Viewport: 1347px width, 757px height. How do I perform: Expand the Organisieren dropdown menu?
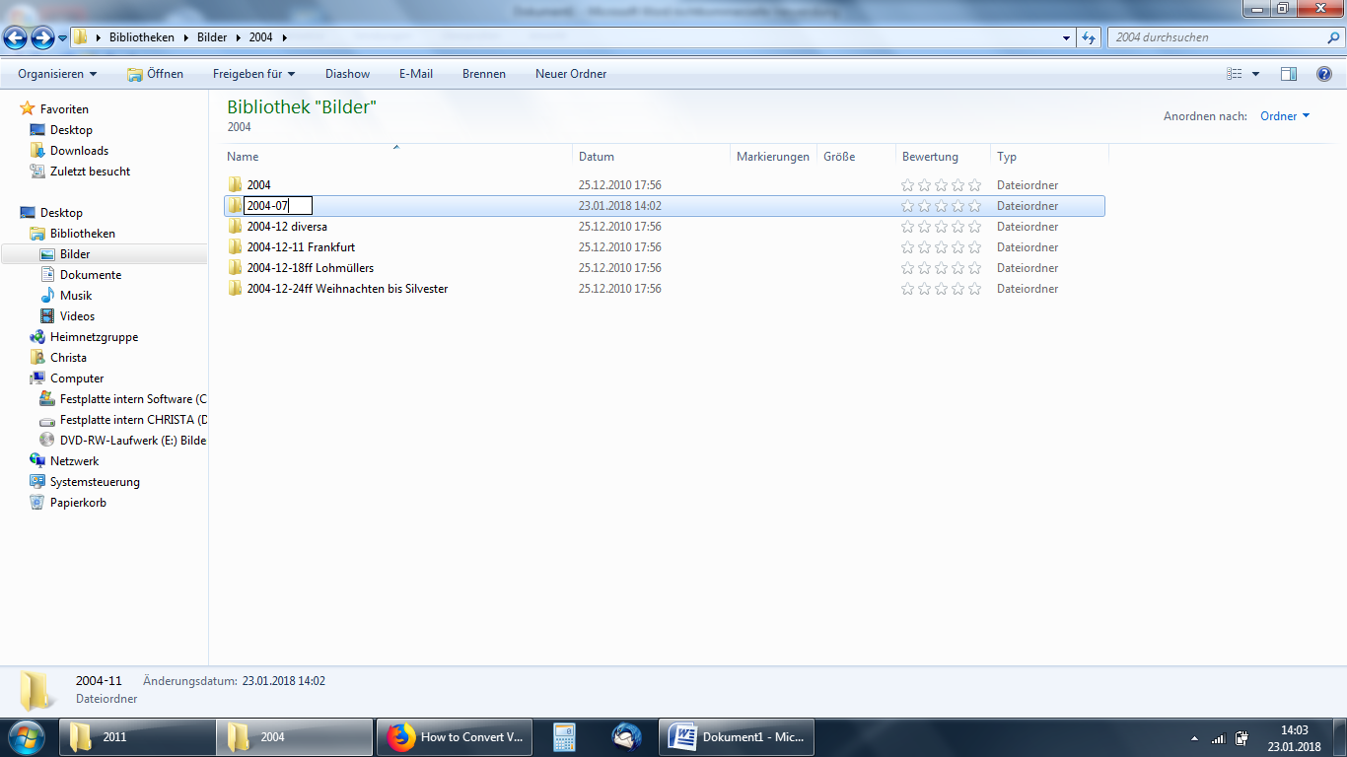point(57,74)
